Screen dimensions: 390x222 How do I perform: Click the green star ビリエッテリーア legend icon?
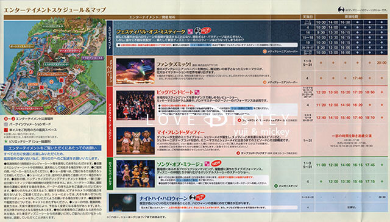[6, 141]
